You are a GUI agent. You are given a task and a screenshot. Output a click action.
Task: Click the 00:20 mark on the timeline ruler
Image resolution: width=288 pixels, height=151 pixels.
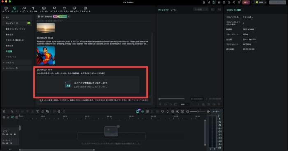point(109,117)
